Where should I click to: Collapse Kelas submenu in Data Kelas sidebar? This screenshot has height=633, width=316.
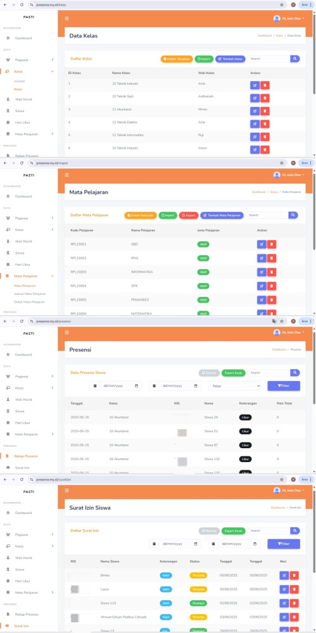[52, 71]
